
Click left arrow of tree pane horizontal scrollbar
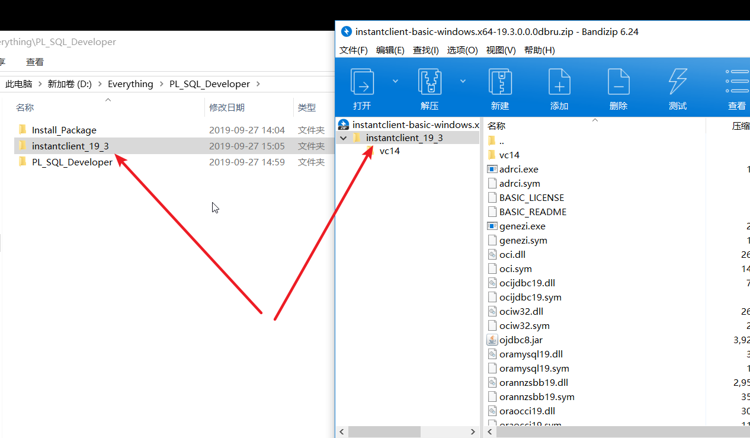(341, 432)
